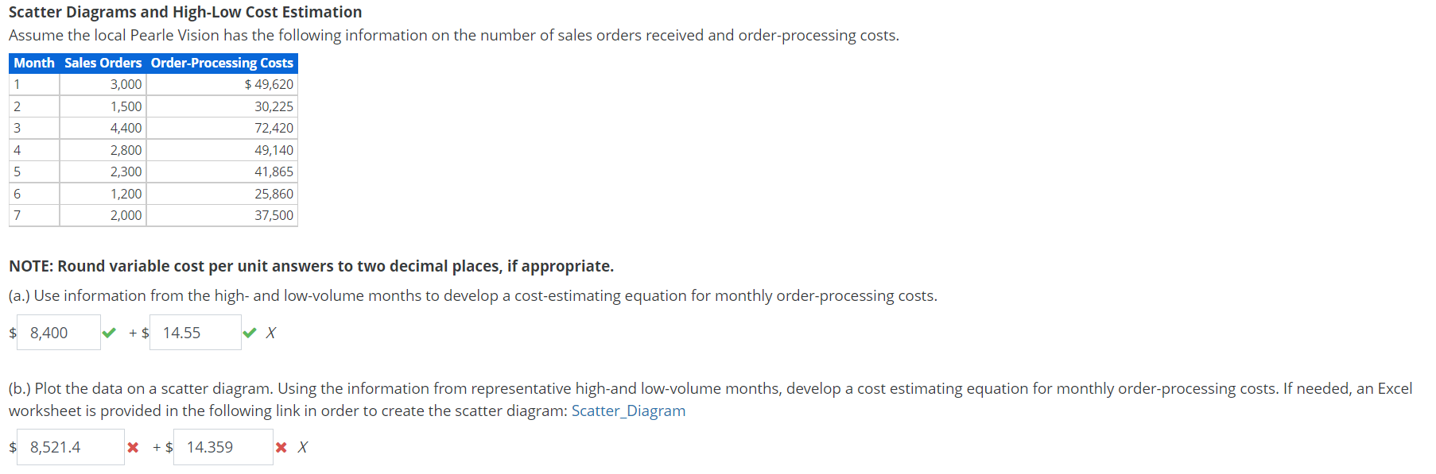
Task: Click the 4,400 sales orders cell
Action: click(127, 127)
